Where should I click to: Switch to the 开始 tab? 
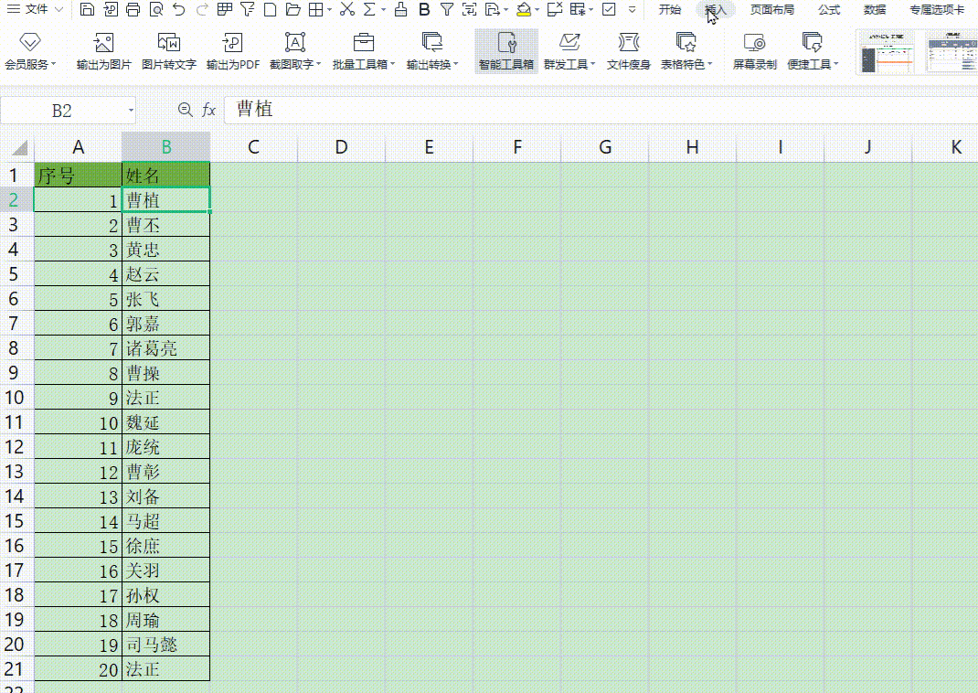pyautogui.click(x=670, y=9)
